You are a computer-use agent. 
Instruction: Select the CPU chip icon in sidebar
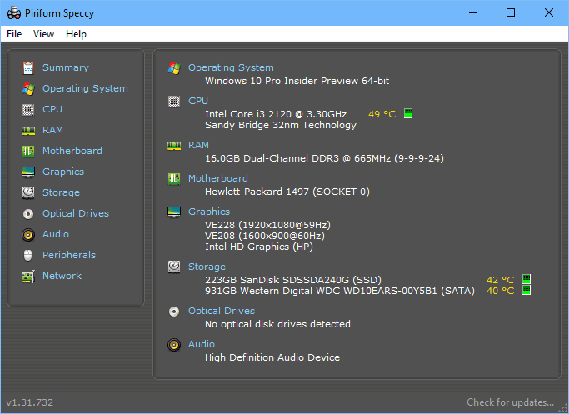click(28, 109)
